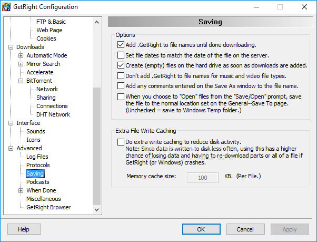Collapse the Interface tree node
Viewport: 317px width, 242px height.
tap(11, 123)
